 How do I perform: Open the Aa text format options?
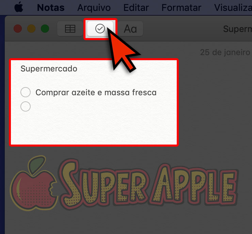pos(130,29)
